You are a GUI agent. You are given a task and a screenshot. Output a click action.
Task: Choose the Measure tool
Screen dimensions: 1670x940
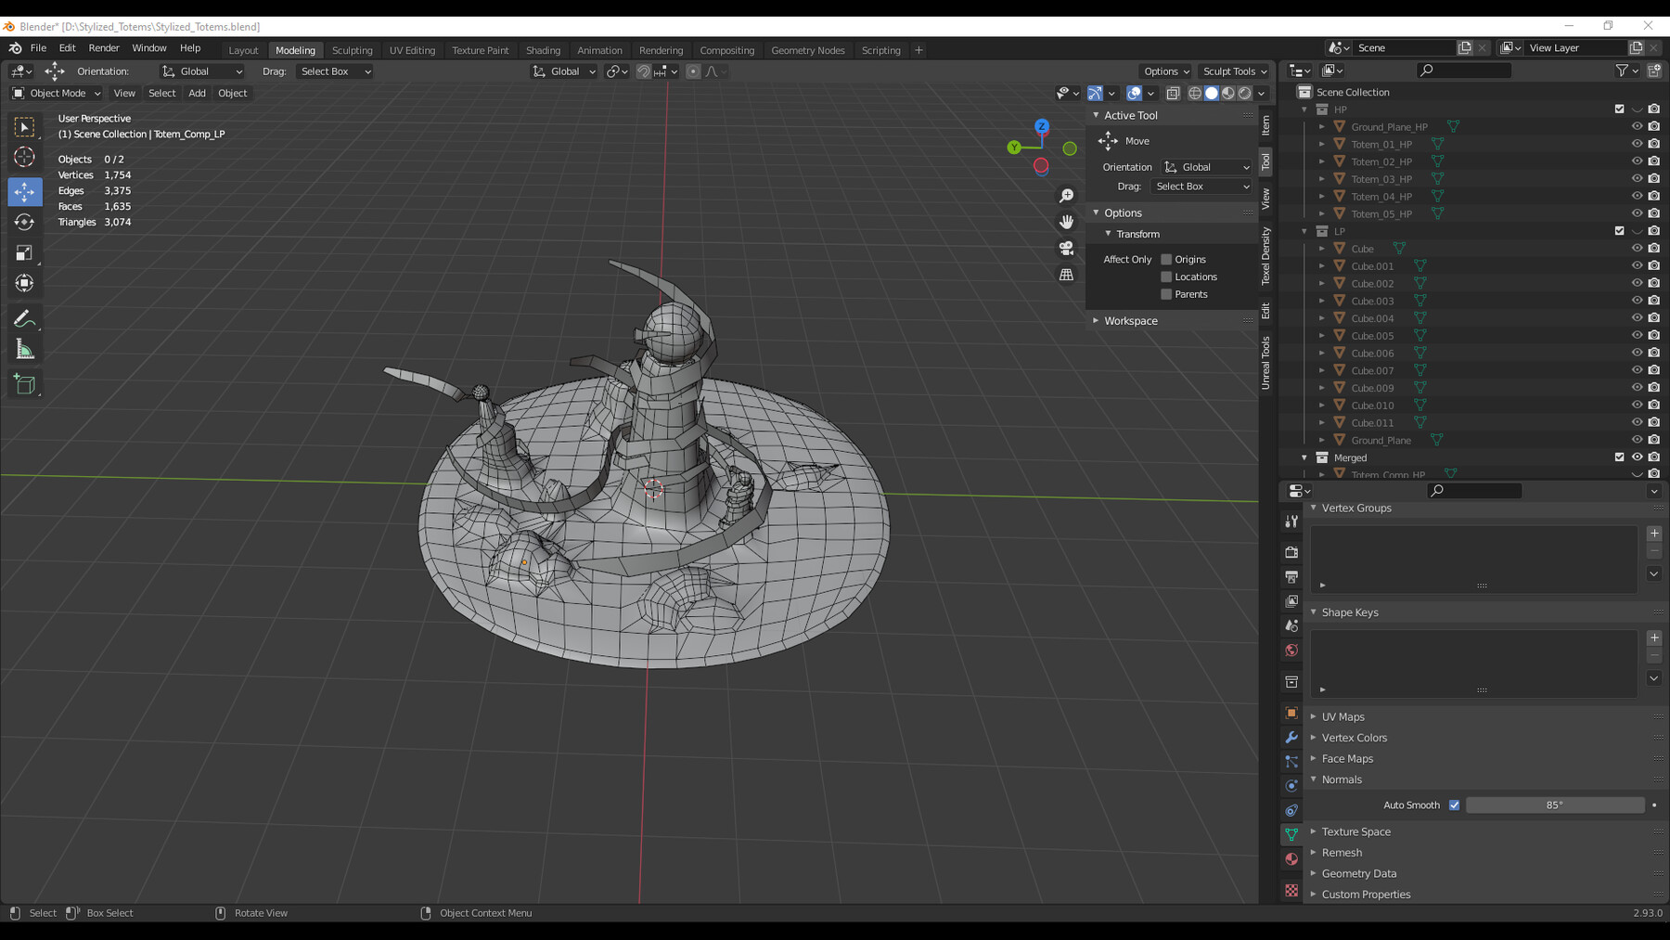coord(25,348)
